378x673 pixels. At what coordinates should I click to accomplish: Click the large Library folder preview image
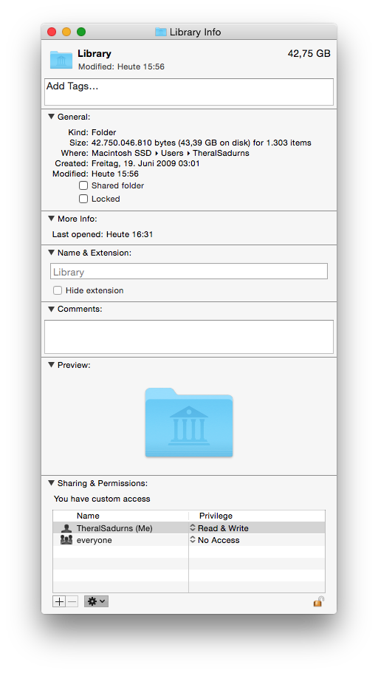[189, 423]
